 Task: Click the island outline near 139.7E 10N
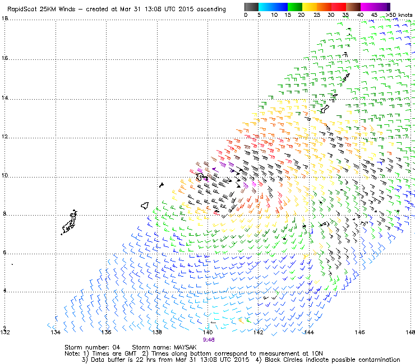202,177
